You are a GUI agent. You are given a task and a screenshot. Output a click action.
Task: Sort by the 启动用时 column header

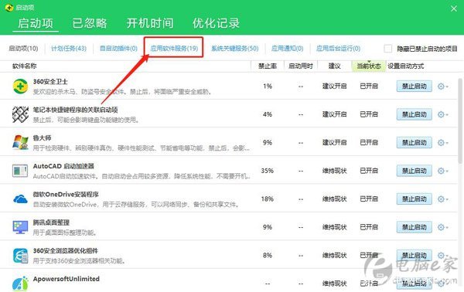[x=301, y=66]
